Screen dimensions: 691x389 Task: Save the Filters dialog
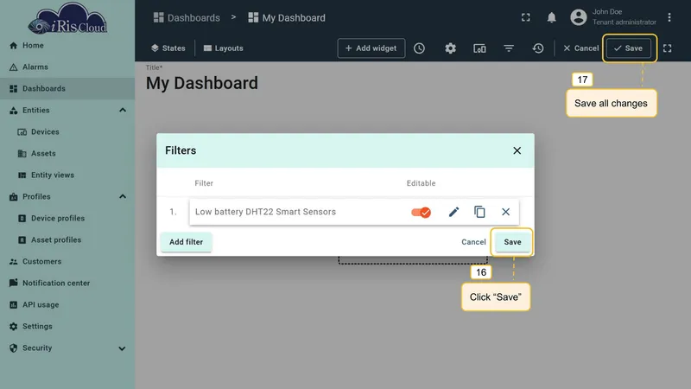[512, 242]
